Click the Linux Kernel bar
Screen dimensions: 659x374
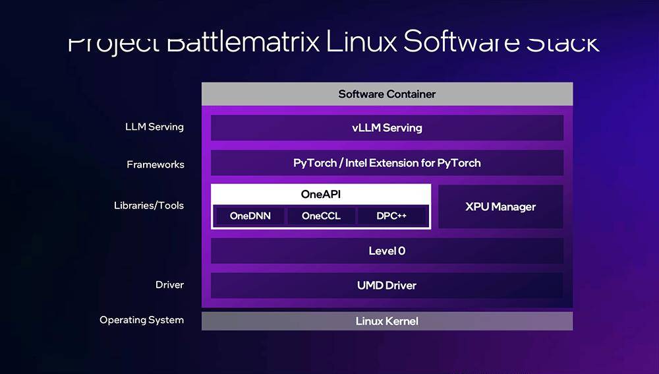[387, 321]
